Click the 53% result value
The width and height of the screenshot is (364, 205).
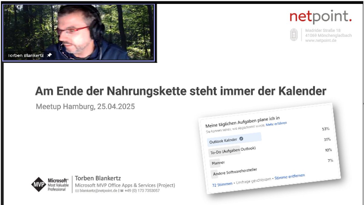325,129
